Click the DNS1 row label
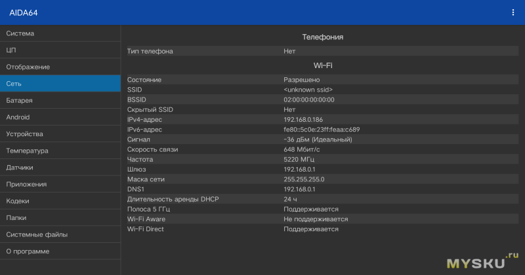Image resolution: width=525 pixels, height=275 pixels. coord(136,189)
